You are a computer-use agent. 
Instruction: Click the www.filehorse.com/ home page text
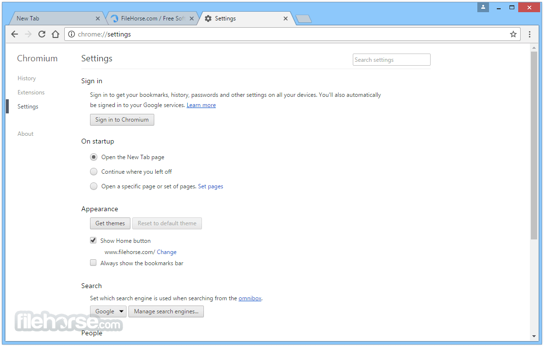[130, 252]
